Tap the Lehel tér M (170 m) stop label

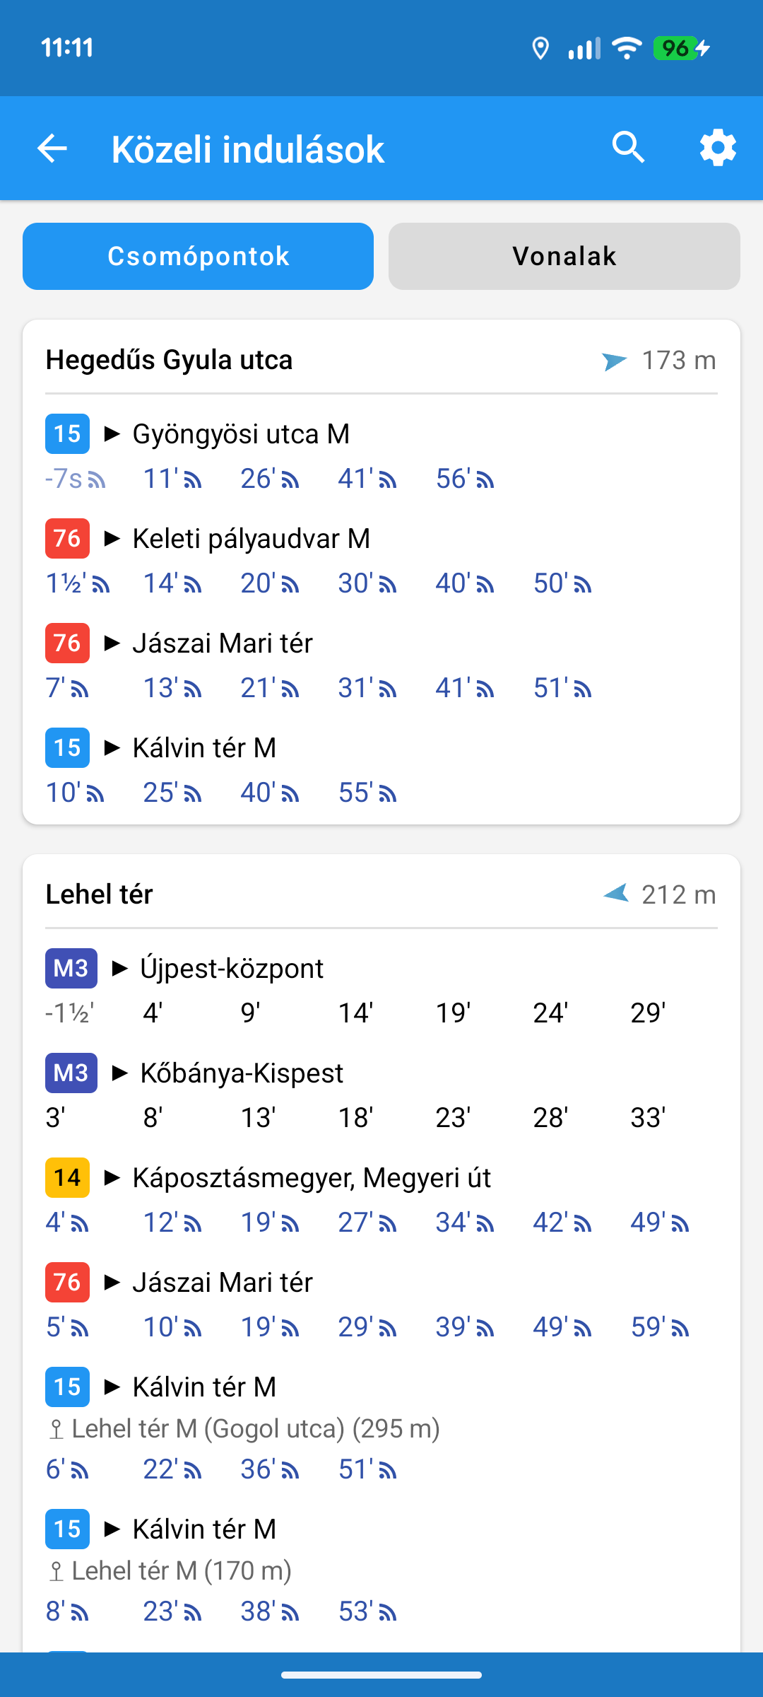pyautogui.click(x=182, y=1570)
